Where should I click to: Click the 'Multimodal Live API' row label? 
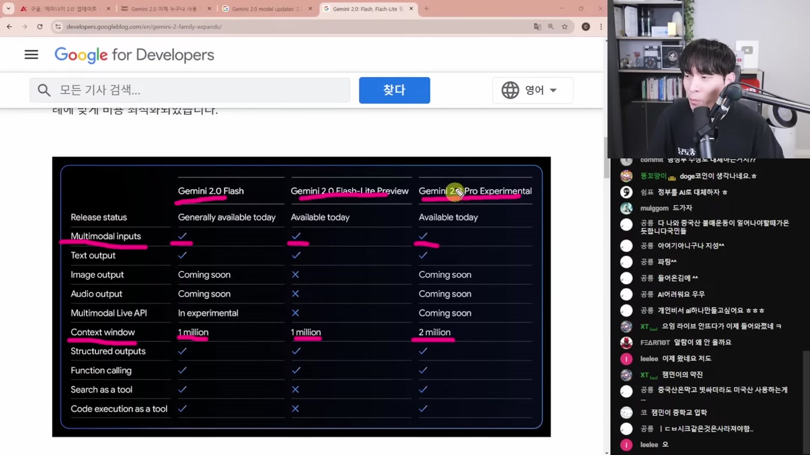point(108,313)
